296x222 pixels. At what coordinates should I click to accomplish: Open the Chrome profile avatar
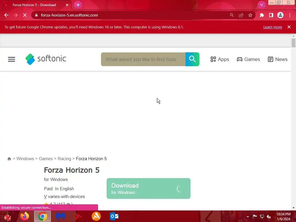click(280, 15)
